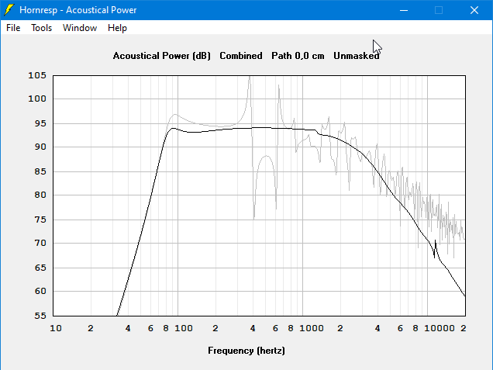Click the 'Path 0,0 cm' label
493x370 pixels.
pos(298,56)
